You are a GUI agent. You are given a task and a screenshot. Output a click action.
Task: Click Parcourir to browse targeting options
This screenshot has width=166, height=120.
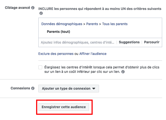[x=152, y=42]
